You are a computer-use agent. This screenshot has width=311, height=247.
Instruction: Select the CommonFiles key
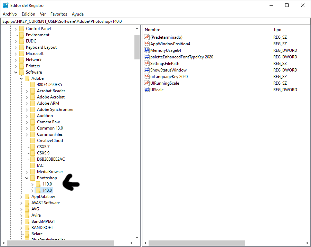[x=50, y=134]
